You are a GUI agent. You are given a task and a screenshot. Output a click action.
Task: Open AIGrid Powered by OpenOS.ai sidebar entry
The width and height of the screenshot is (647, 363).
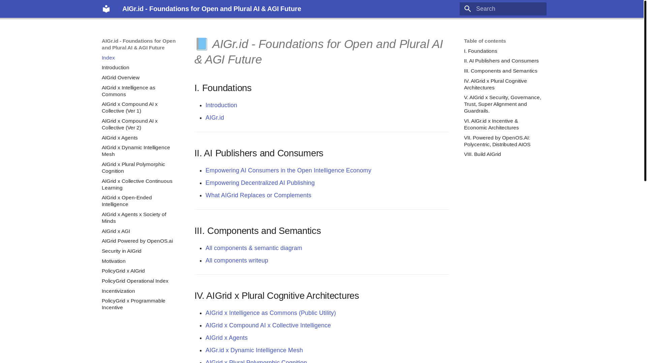pos(137,241)
